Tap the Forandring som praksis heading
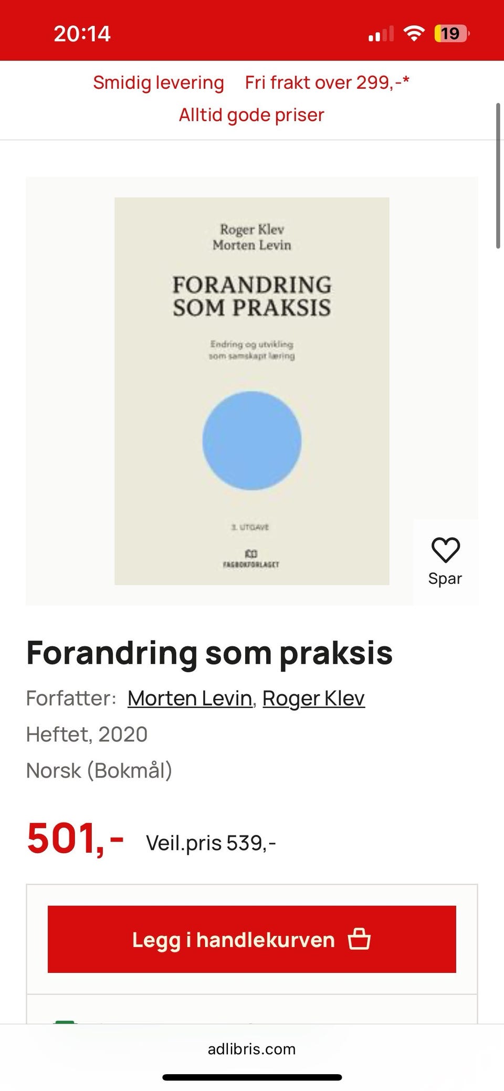This screenshot has height=1091, width=504. [209, 653]
